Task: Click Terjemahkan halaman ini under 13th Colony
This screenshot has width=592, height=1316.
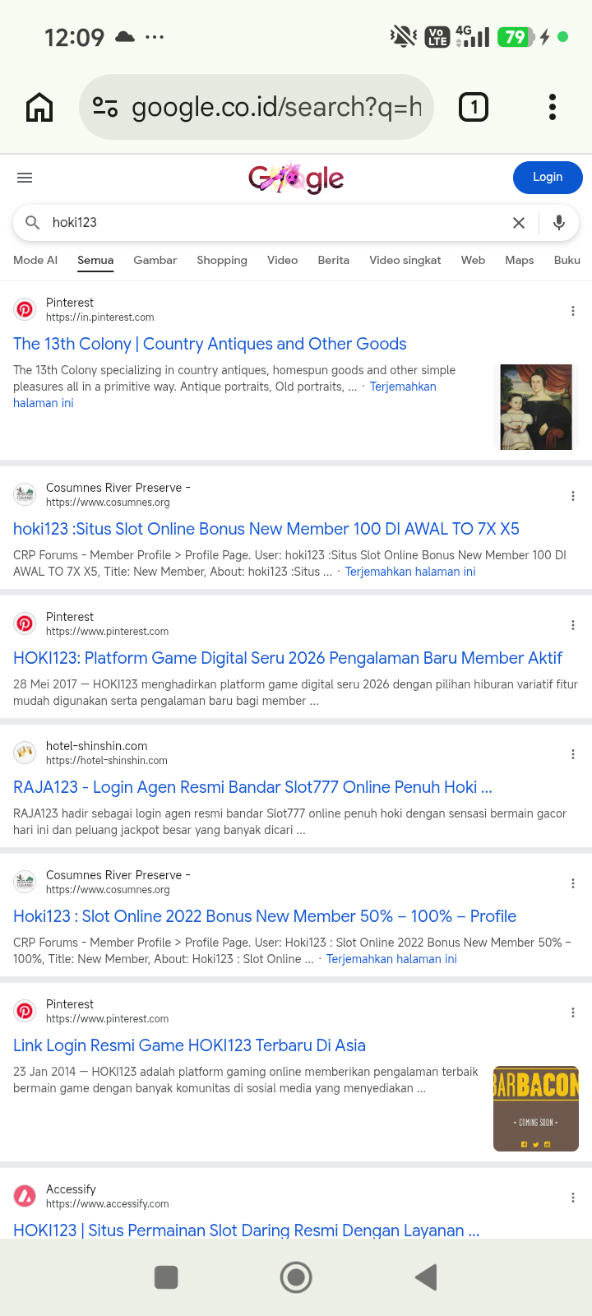Action: click(x=403, y=387)
